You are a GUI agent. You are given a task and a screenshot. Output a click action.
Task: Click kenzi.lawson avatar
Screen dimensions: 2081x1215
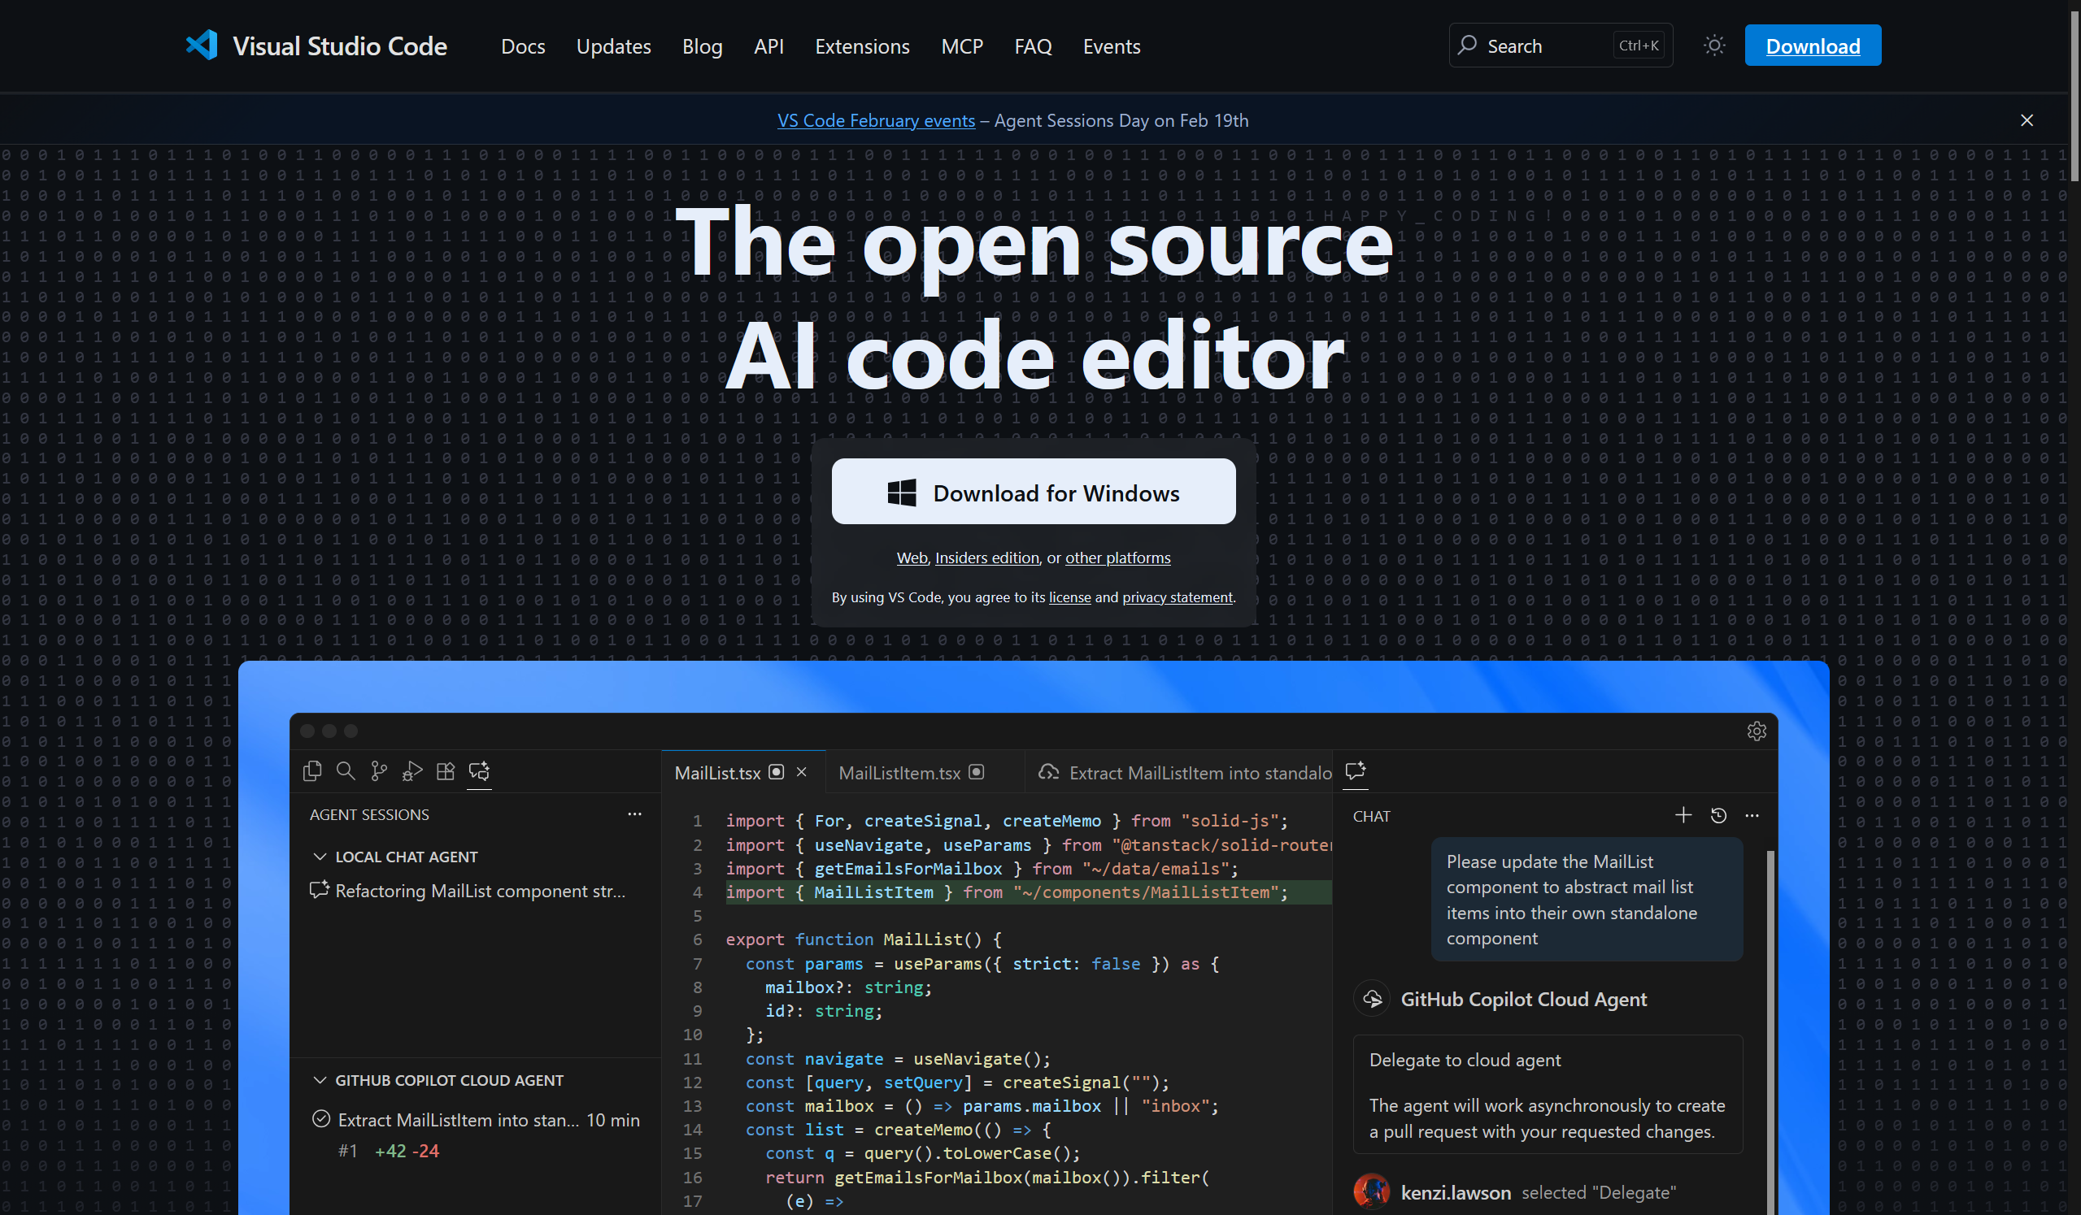click(x=1371, y=1192)
